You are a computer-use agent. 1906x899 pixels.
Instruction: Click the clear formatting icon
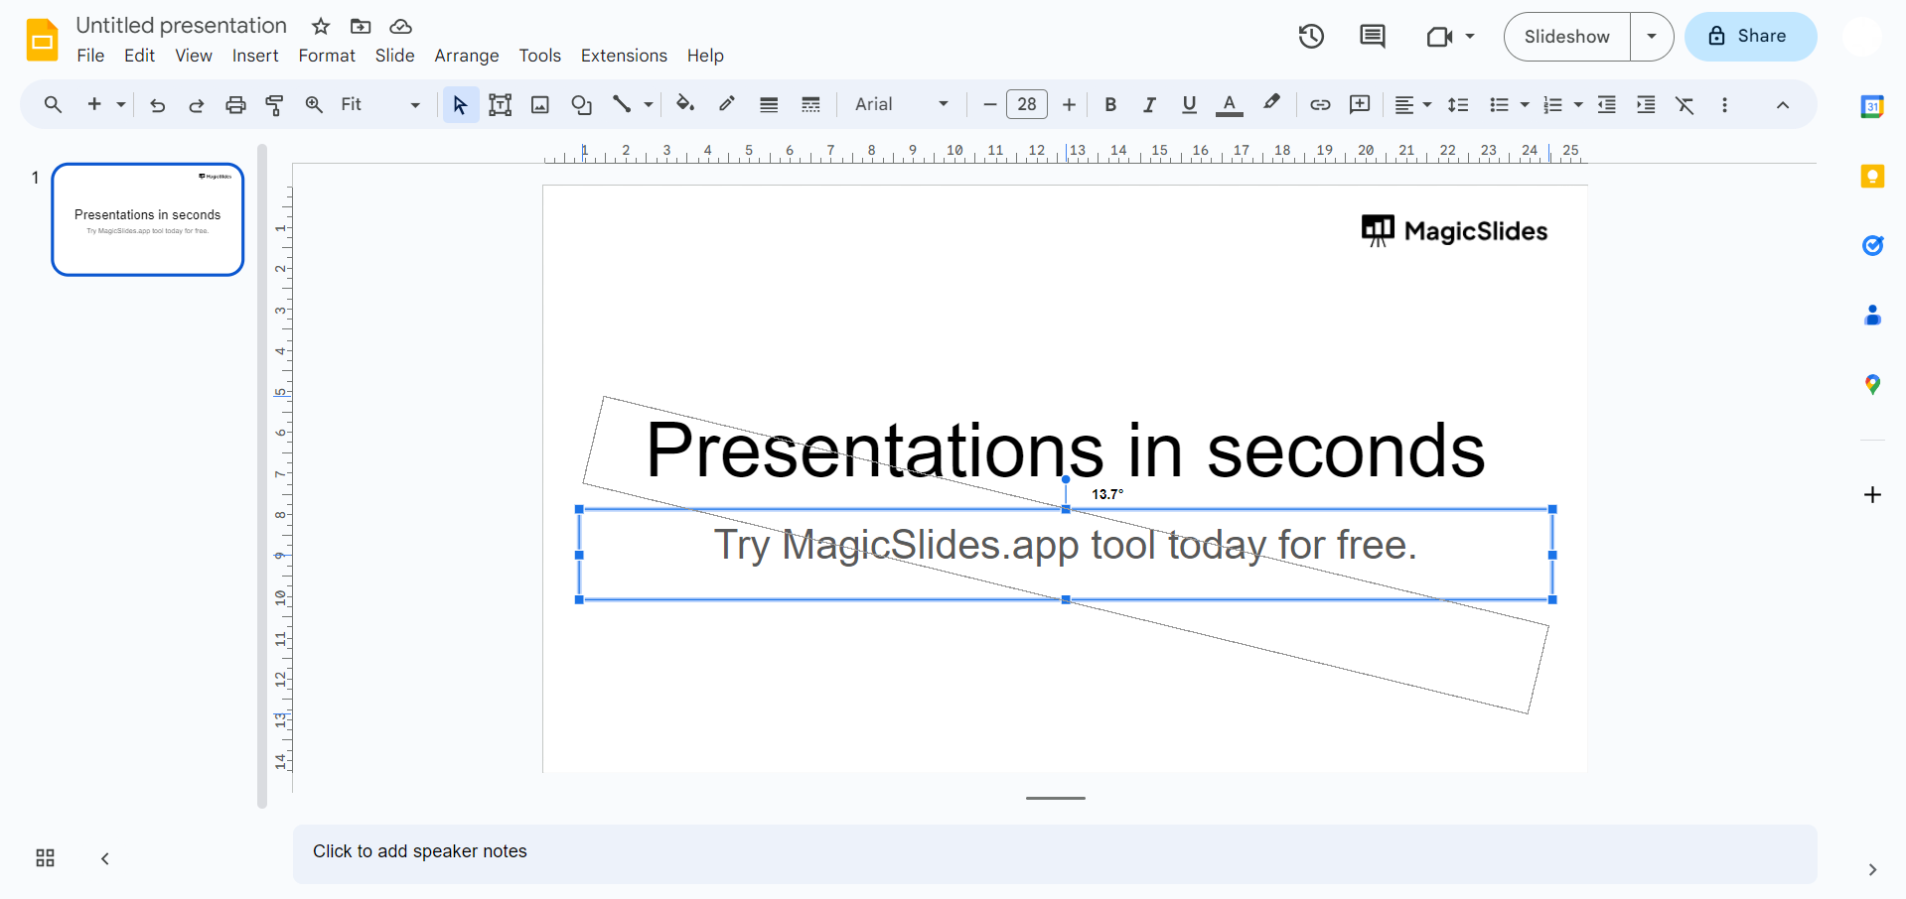tap(1685, 104)
